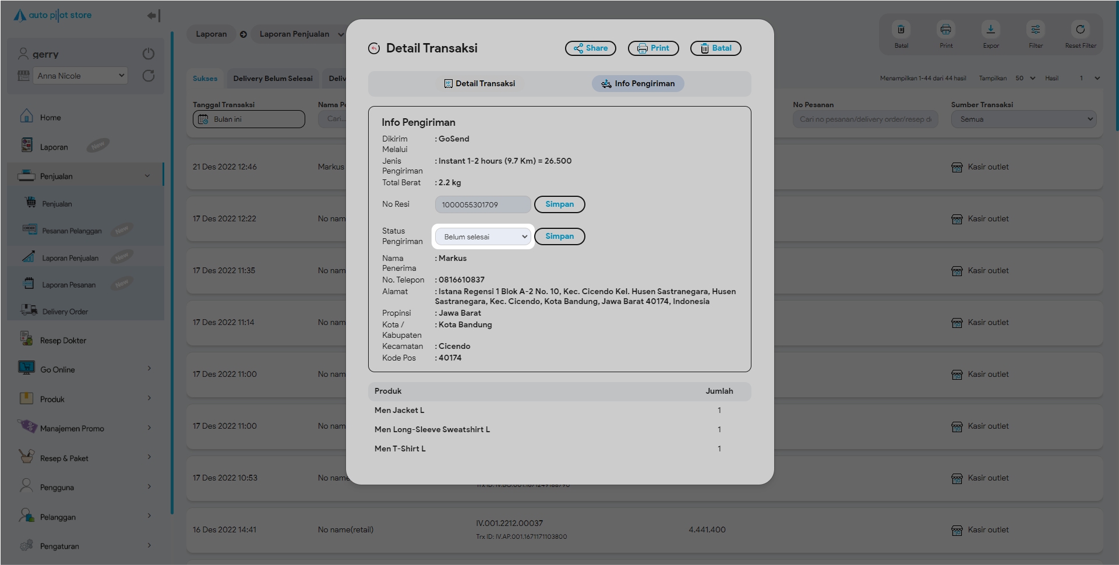Open the Delivery Belum Selesai tab
This screenshot has height=565, width=1119.
click(x=273, y=79)
